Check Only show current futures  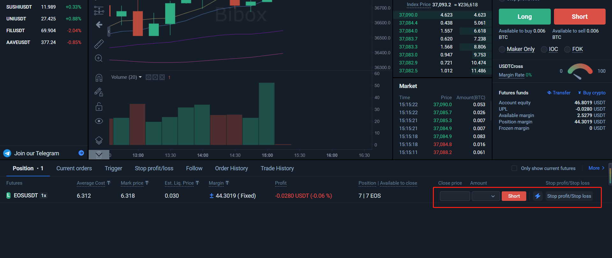pos(514,168)
